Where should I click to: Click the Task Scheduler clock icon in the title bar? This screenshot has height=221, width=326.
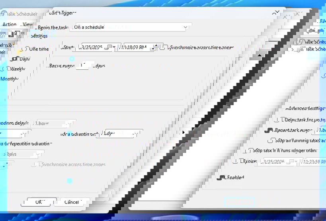tap(3, 14)
